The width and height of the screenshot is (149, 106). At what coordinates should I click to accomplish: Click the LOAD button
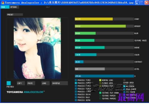coord(45,83)
